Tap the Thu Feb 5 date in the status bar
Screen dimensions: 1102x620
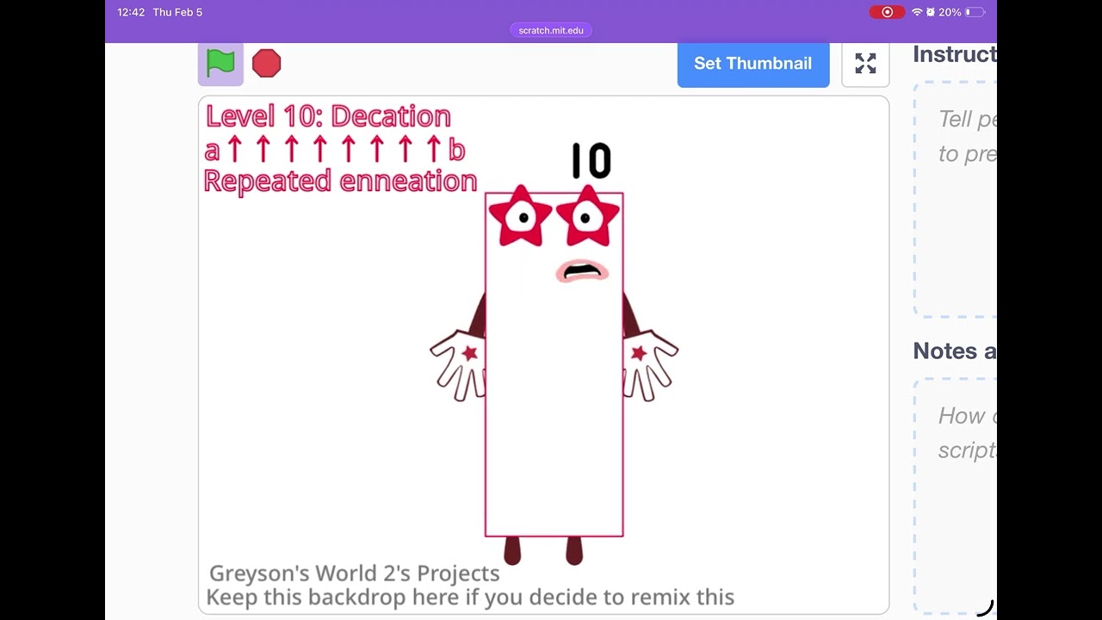[x=177, y=12]
